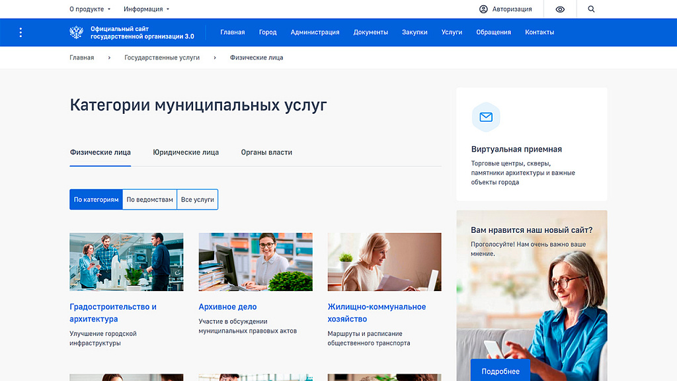The height and width of the screenshot is (381, 677).
Task: Click the Градостроительство и архитектура thumbnail
Action: pyautogui.click(x=126, y=262)
